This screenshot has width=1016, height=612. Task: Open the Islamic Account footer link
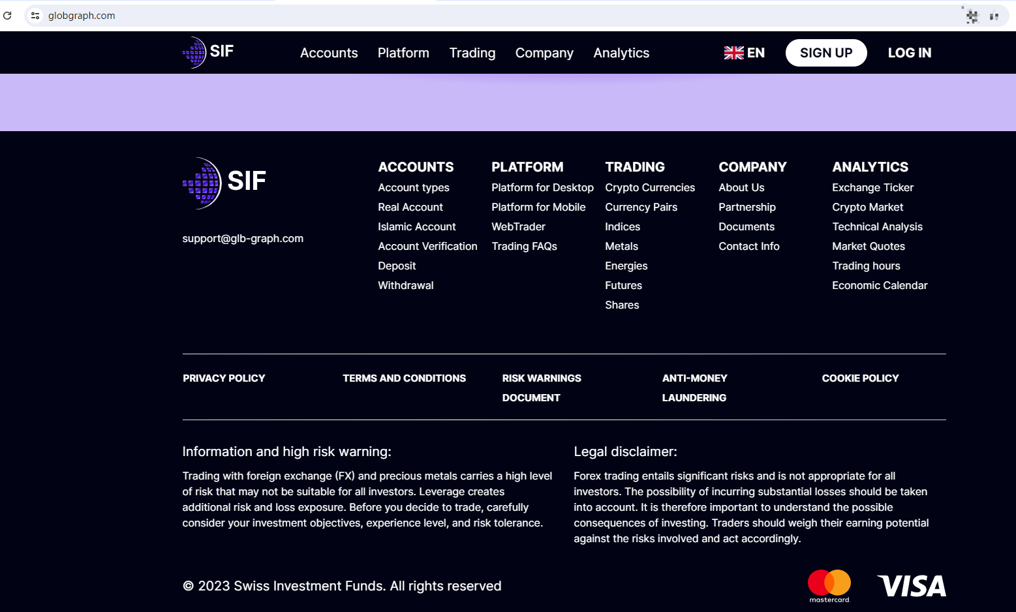(x=416, y=226)
